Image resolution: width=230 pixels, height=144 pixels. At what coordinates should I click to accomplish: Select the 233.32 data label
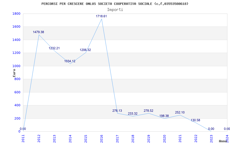[133, 113]
